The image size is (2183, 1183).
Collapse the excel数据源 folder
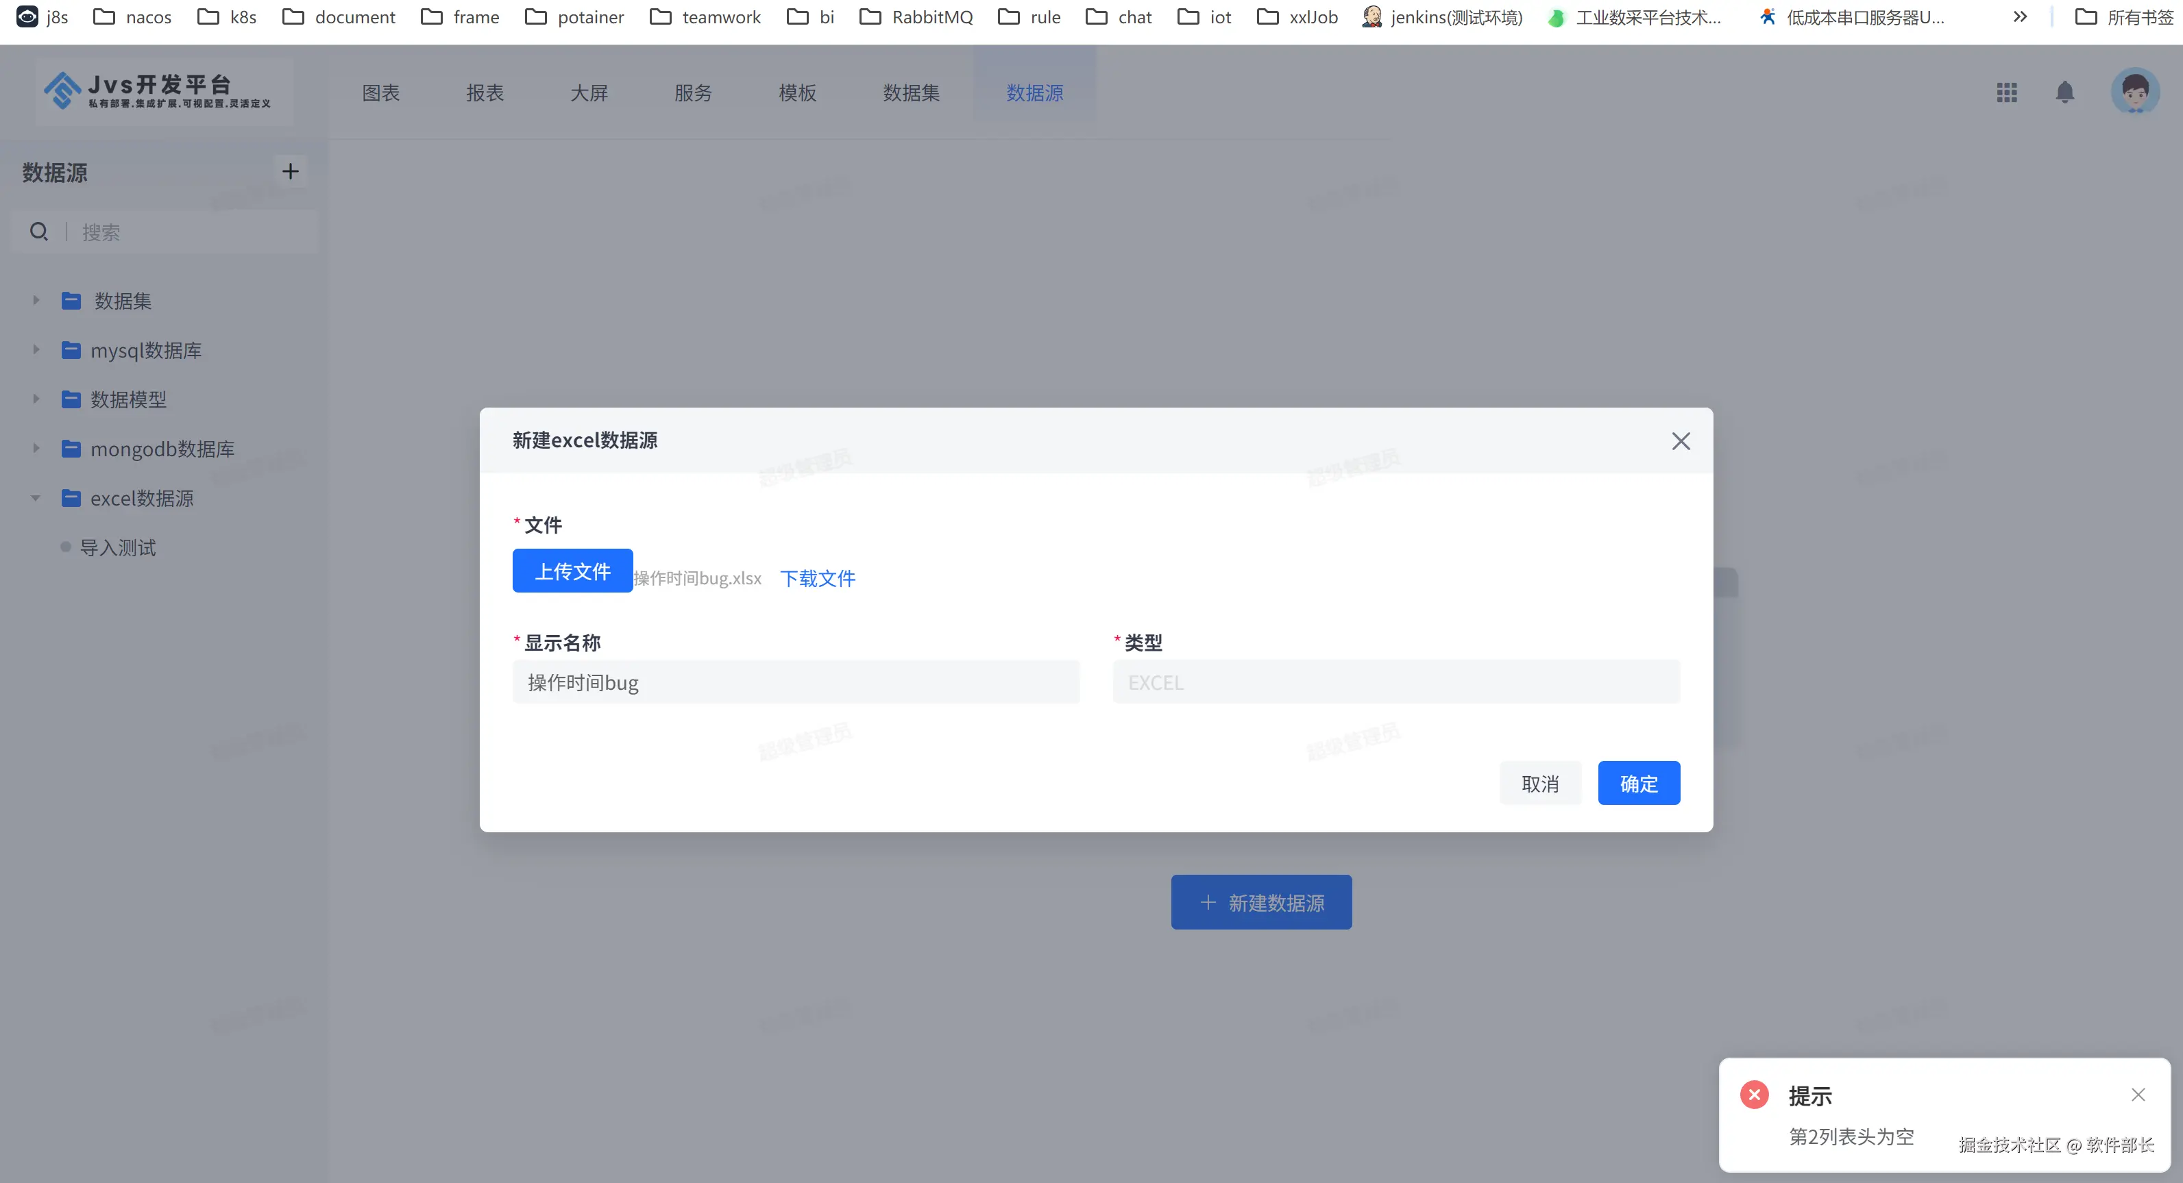pyautogui.click(x=36, y=499)
